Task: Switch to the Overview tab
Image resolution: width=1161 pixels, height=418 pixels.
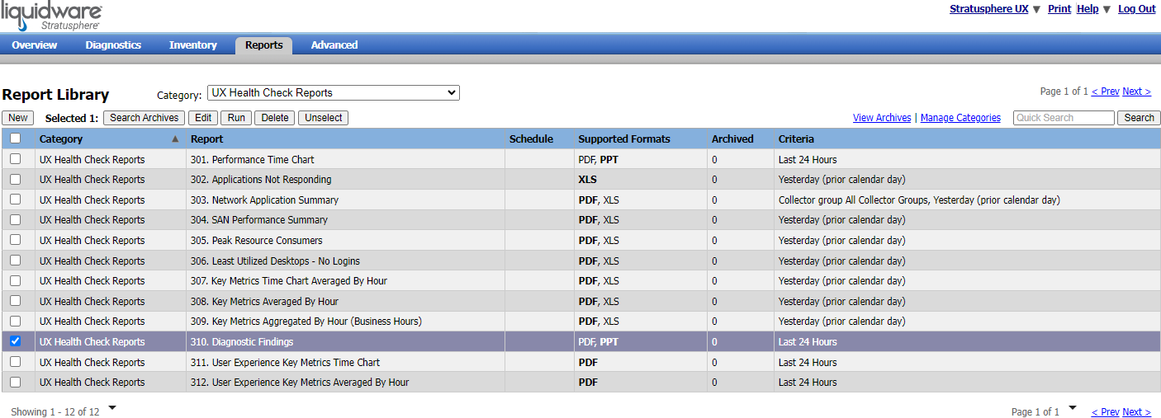Action: tap(34, 45)
